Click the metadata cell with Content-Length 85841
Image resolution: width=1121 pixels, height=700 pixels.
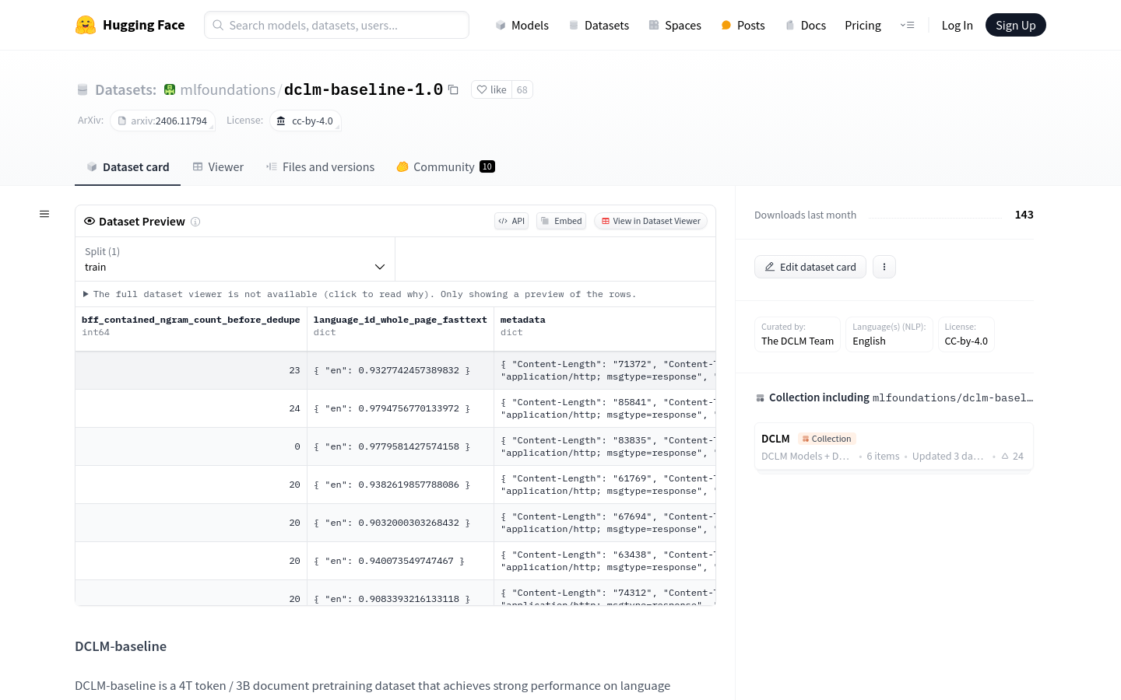[605, 408]
